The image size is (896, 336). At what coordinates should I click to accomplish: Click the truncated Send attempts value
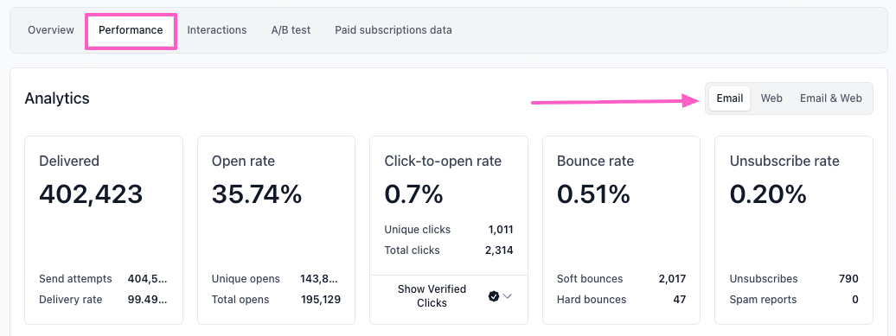(147, 279)
